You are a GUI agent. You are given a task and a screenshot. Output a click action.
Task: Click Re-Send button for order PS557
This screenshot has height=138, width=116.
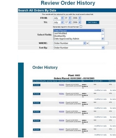37,130
